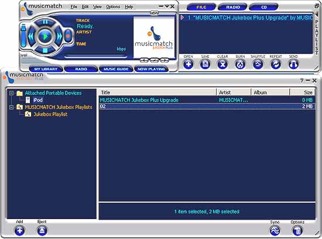Screen dimensions: 322x239
Task: Click the help question mark in device window
Action: 302,81
